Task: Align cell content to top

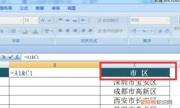Action: (60, 20)
